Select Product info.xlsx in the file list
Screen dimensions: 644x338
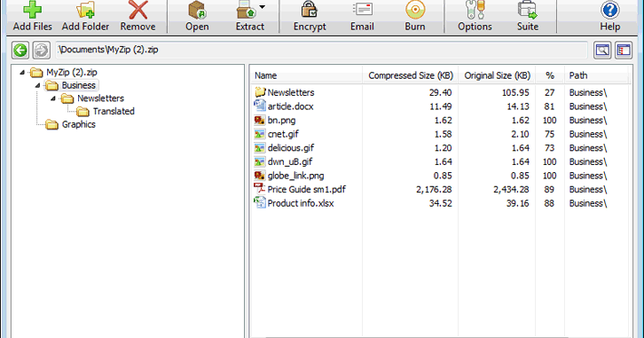tap(439, 203)
